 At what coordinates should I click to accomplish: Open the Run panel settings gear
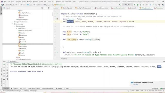(x=164, y=61)
